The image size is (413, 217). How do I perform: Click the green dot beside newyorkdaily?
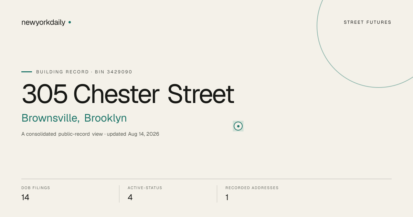click(70, 22)
